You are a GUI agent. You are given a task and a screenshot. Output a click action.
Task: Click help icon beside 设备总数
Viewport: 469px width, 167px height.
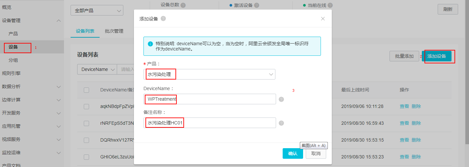[183, 5]
